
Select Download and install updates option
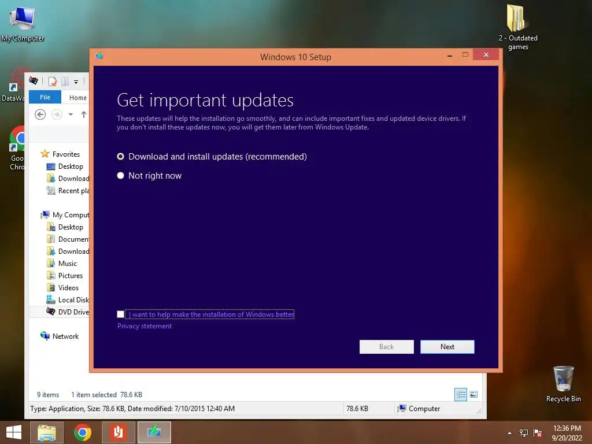point(212,156)
